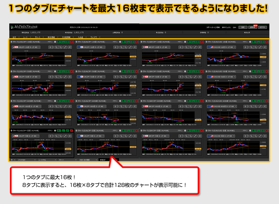Open the 操作マニュアル link
Viewport: 279px width, 204px height.
click(226, 27)
